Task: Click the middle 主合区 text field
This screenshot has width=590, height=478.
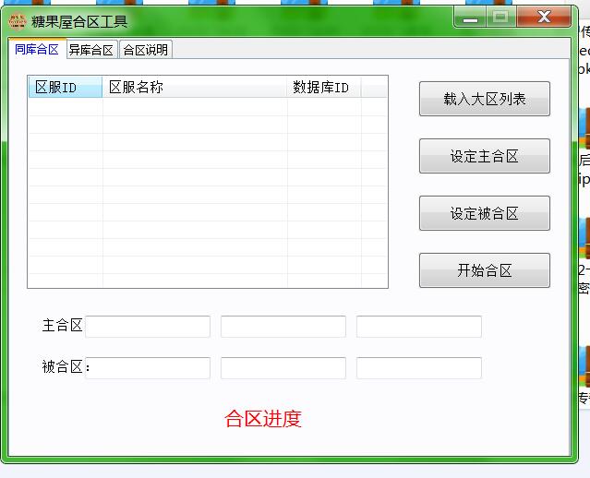Action: coord(283,327)
